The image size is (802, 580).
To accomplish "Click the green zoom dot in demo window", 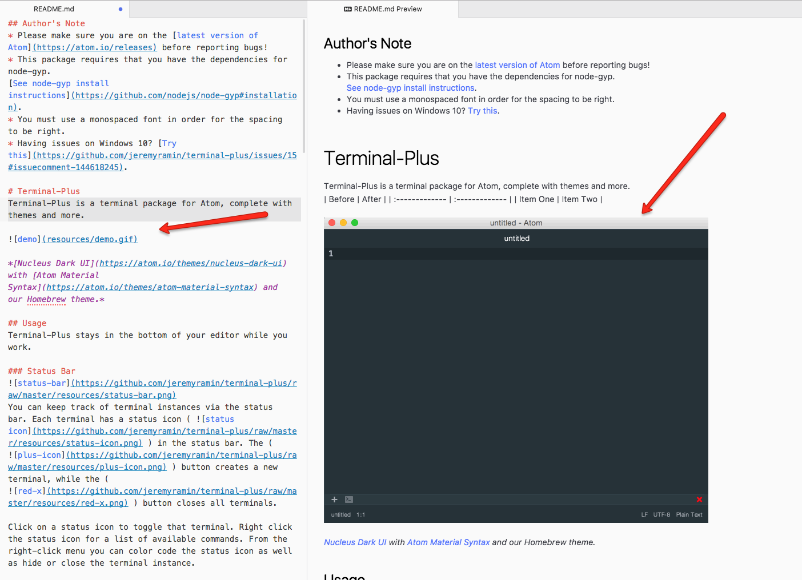I will click(x=355, y=223).
